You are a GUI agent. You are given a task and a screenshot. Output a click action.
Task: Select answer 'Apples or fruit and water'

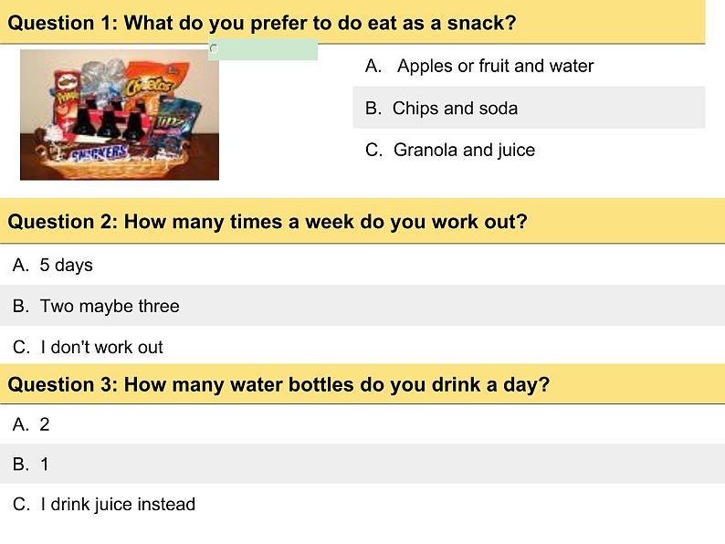pos(495,66)
